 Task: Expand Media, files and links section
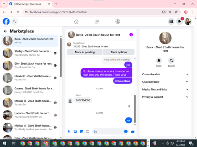[x=165, y=89]
